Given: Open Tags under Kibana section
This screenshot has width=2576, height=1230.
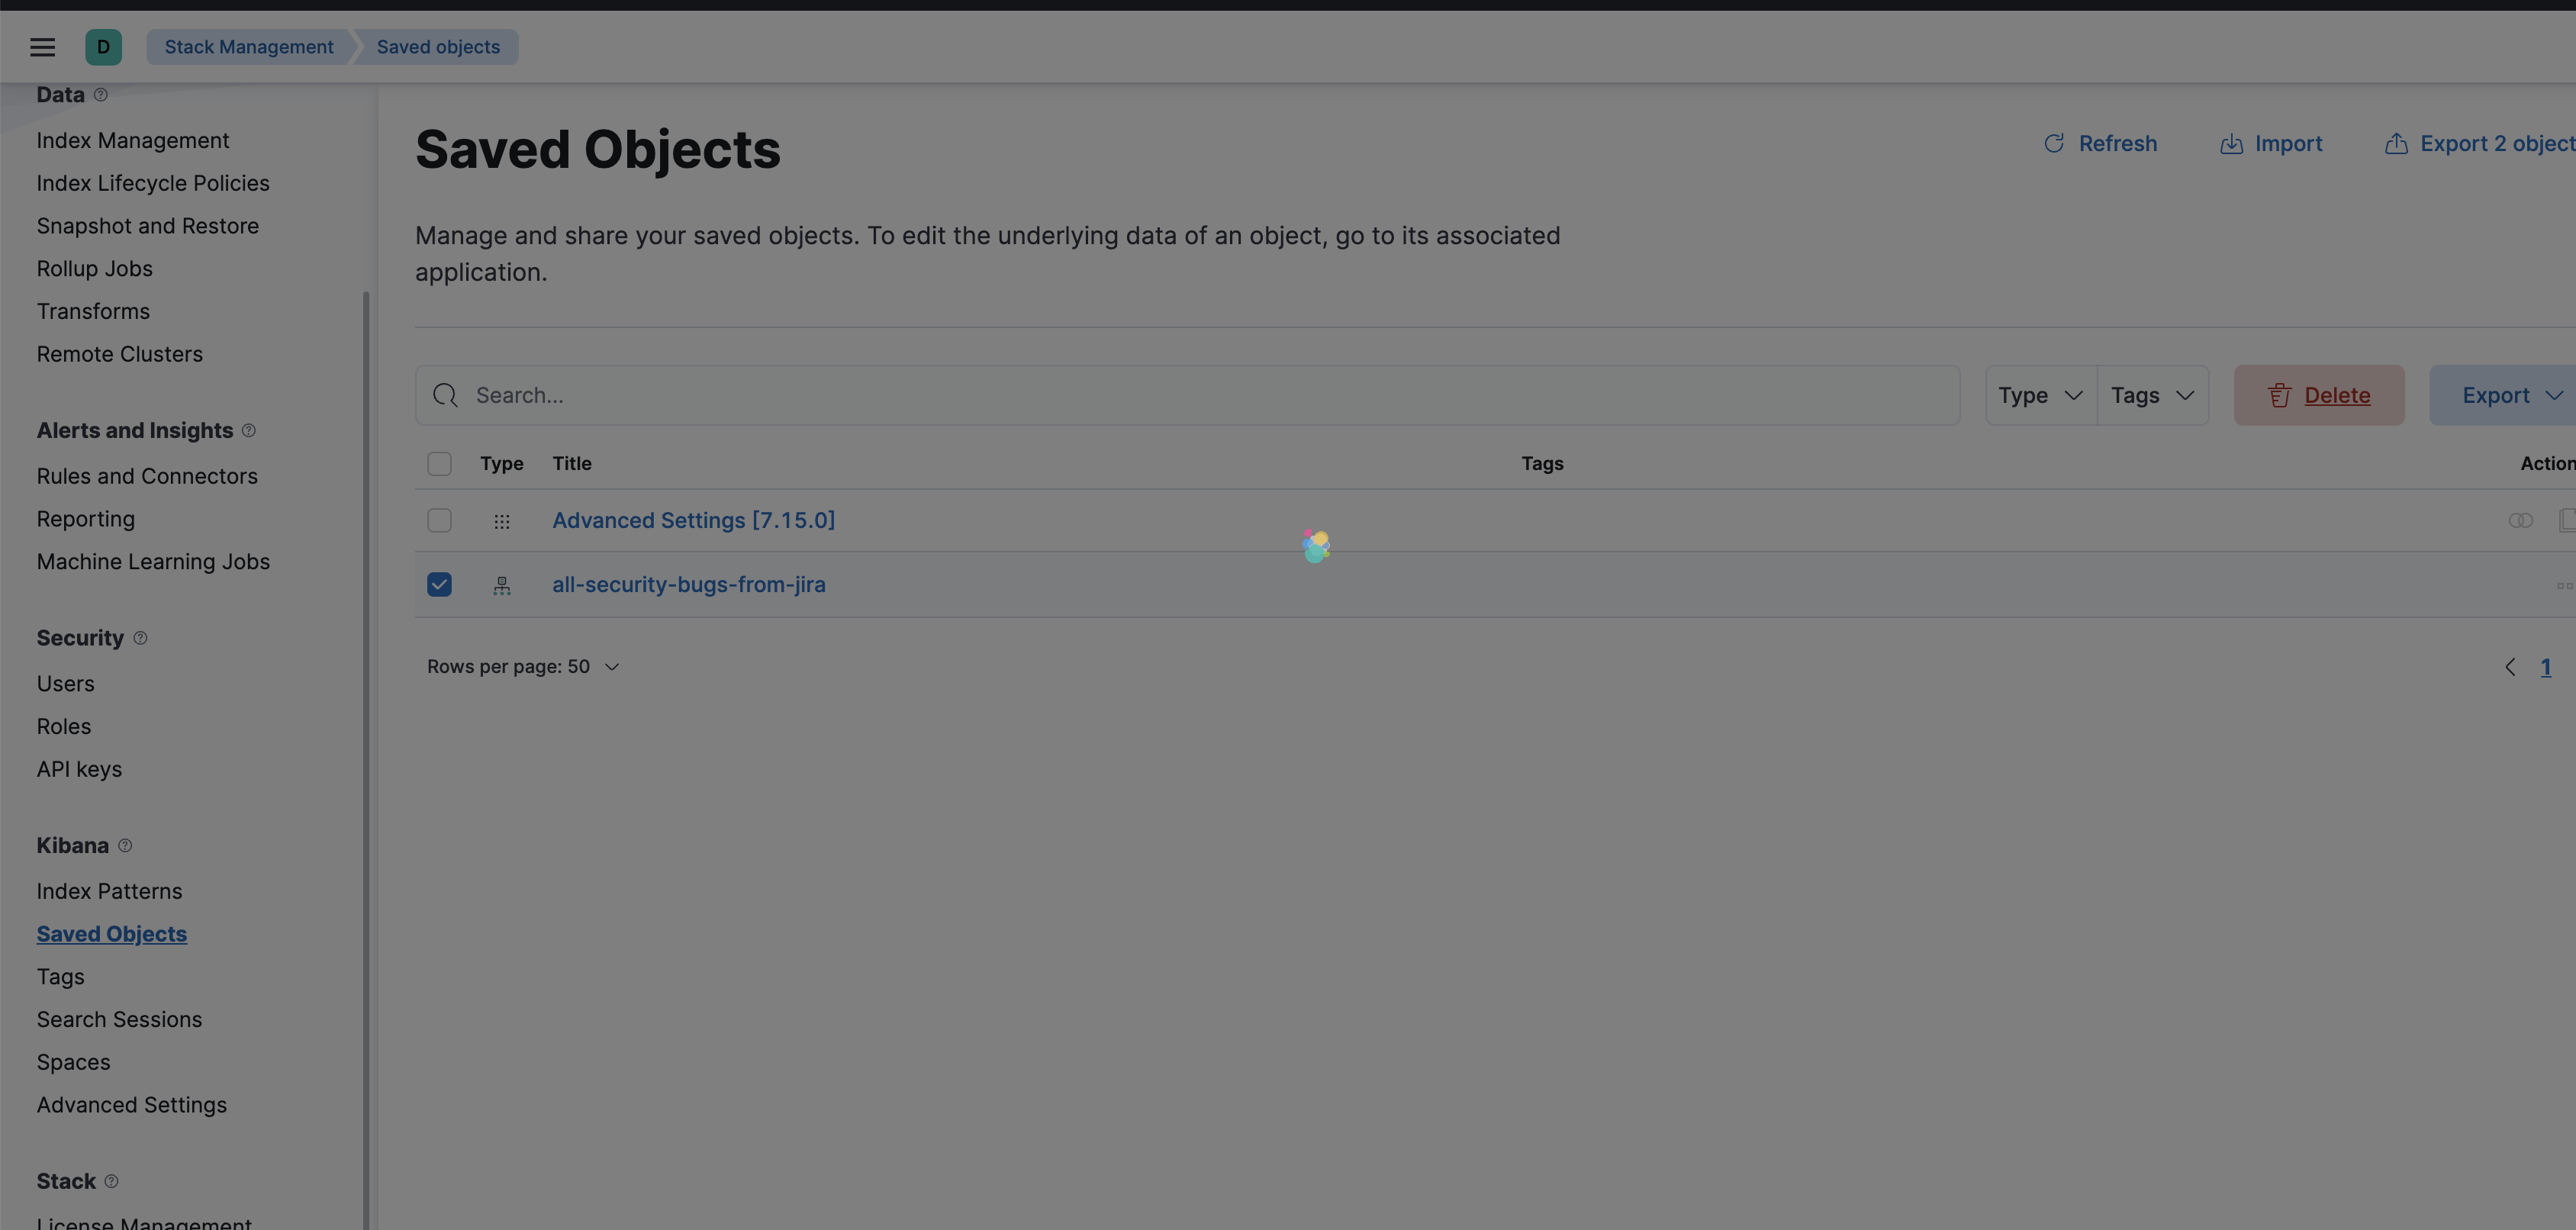Looking at the screenshot, I should [61, 977].
